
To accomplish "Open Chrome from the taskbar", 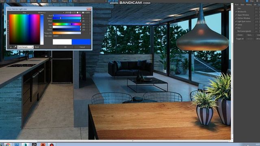I will pyautogui.click(x=8, y=144).
